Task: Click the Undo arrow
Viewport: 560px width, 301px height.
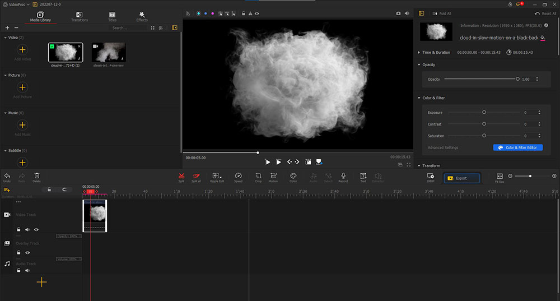Action: pyautogui.click(x=7, y=177)
